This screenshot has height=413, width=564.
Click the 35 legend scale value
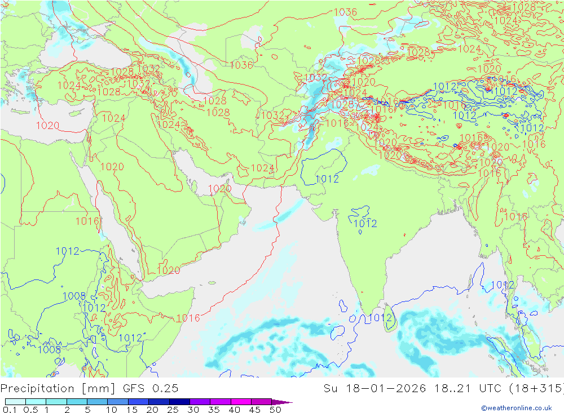214,410
